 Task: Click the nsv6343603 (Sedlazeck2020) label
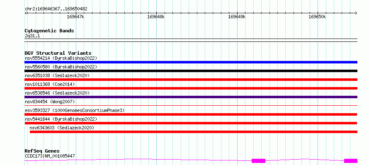point(62,128)
